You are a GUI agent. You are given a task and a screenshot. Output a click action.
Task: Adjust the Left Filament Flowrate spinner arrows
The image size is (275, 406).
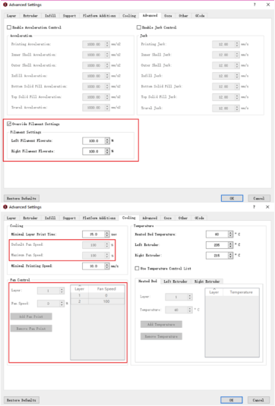107,141
